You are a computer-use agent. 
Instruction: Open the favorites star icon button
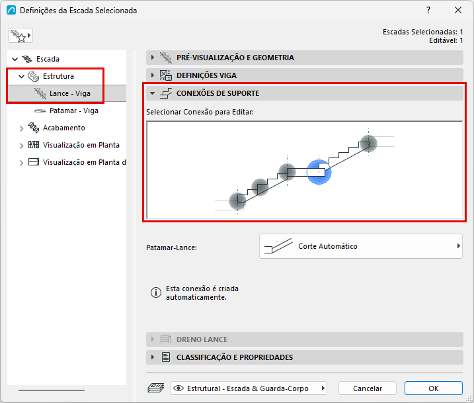coord(20,36)
